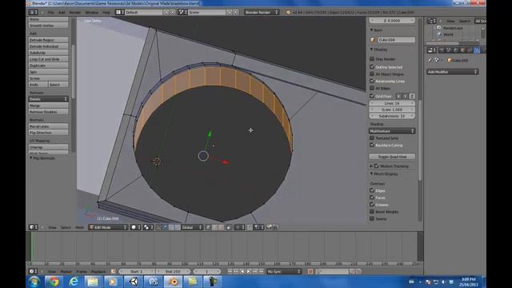Open the Select menu in 3D header

(x=66, y=227)
